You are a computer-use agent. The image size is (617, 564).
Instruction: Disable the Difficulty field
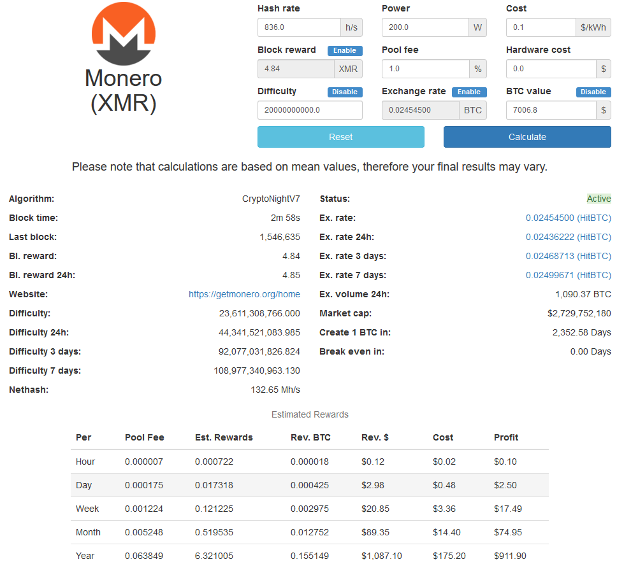click(x=345, y=92)
